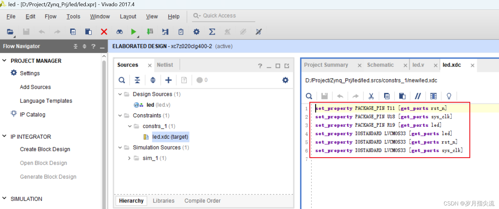Screen dimensions: 499x209
Task: Collapse the PROJECT MANAGER section
Action: pyautogui.click(x=4, y=60)
